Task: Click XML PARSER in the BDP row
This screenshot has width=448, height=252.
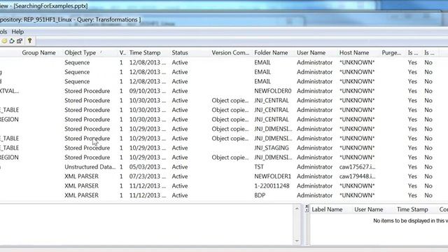Action: (81, 195)
